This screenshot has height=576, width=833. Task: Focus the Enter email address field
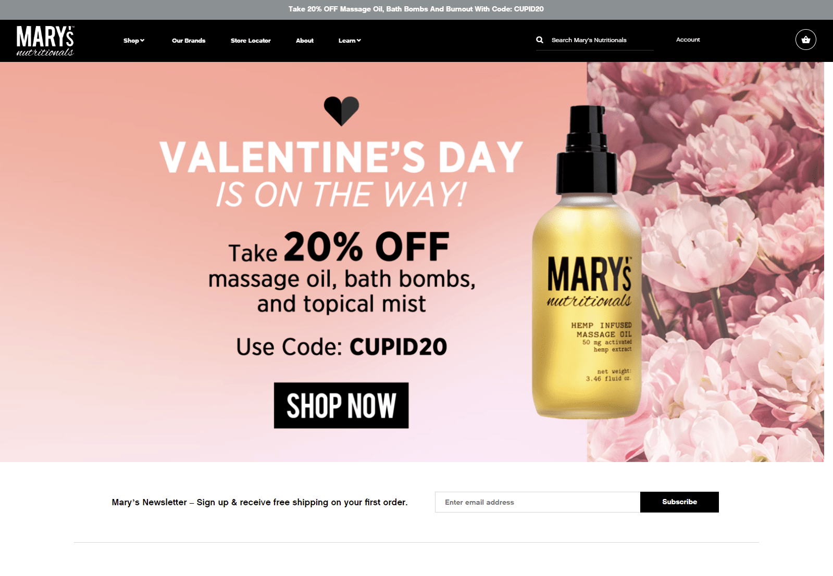[538, 502]
